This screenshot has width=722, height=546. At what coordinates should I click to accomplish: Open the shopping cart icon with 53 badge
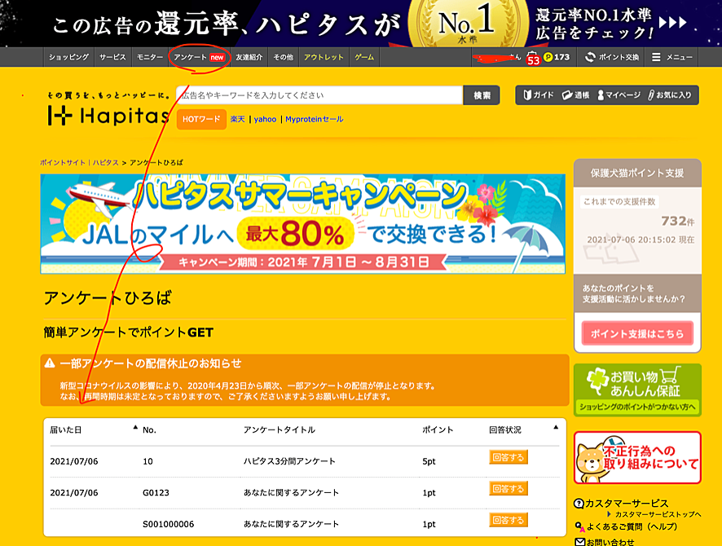point(533,58)
